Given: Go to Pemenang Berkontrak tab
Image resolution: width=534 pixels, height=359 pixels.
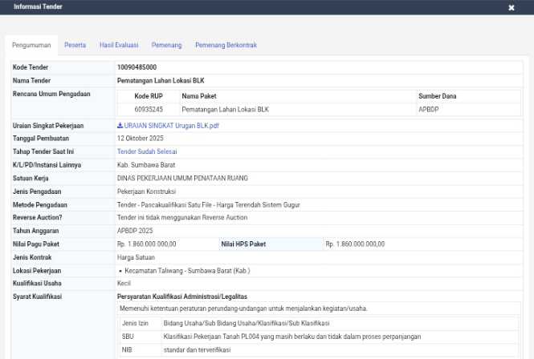Looking at the screenshot, I should [226, 45].
